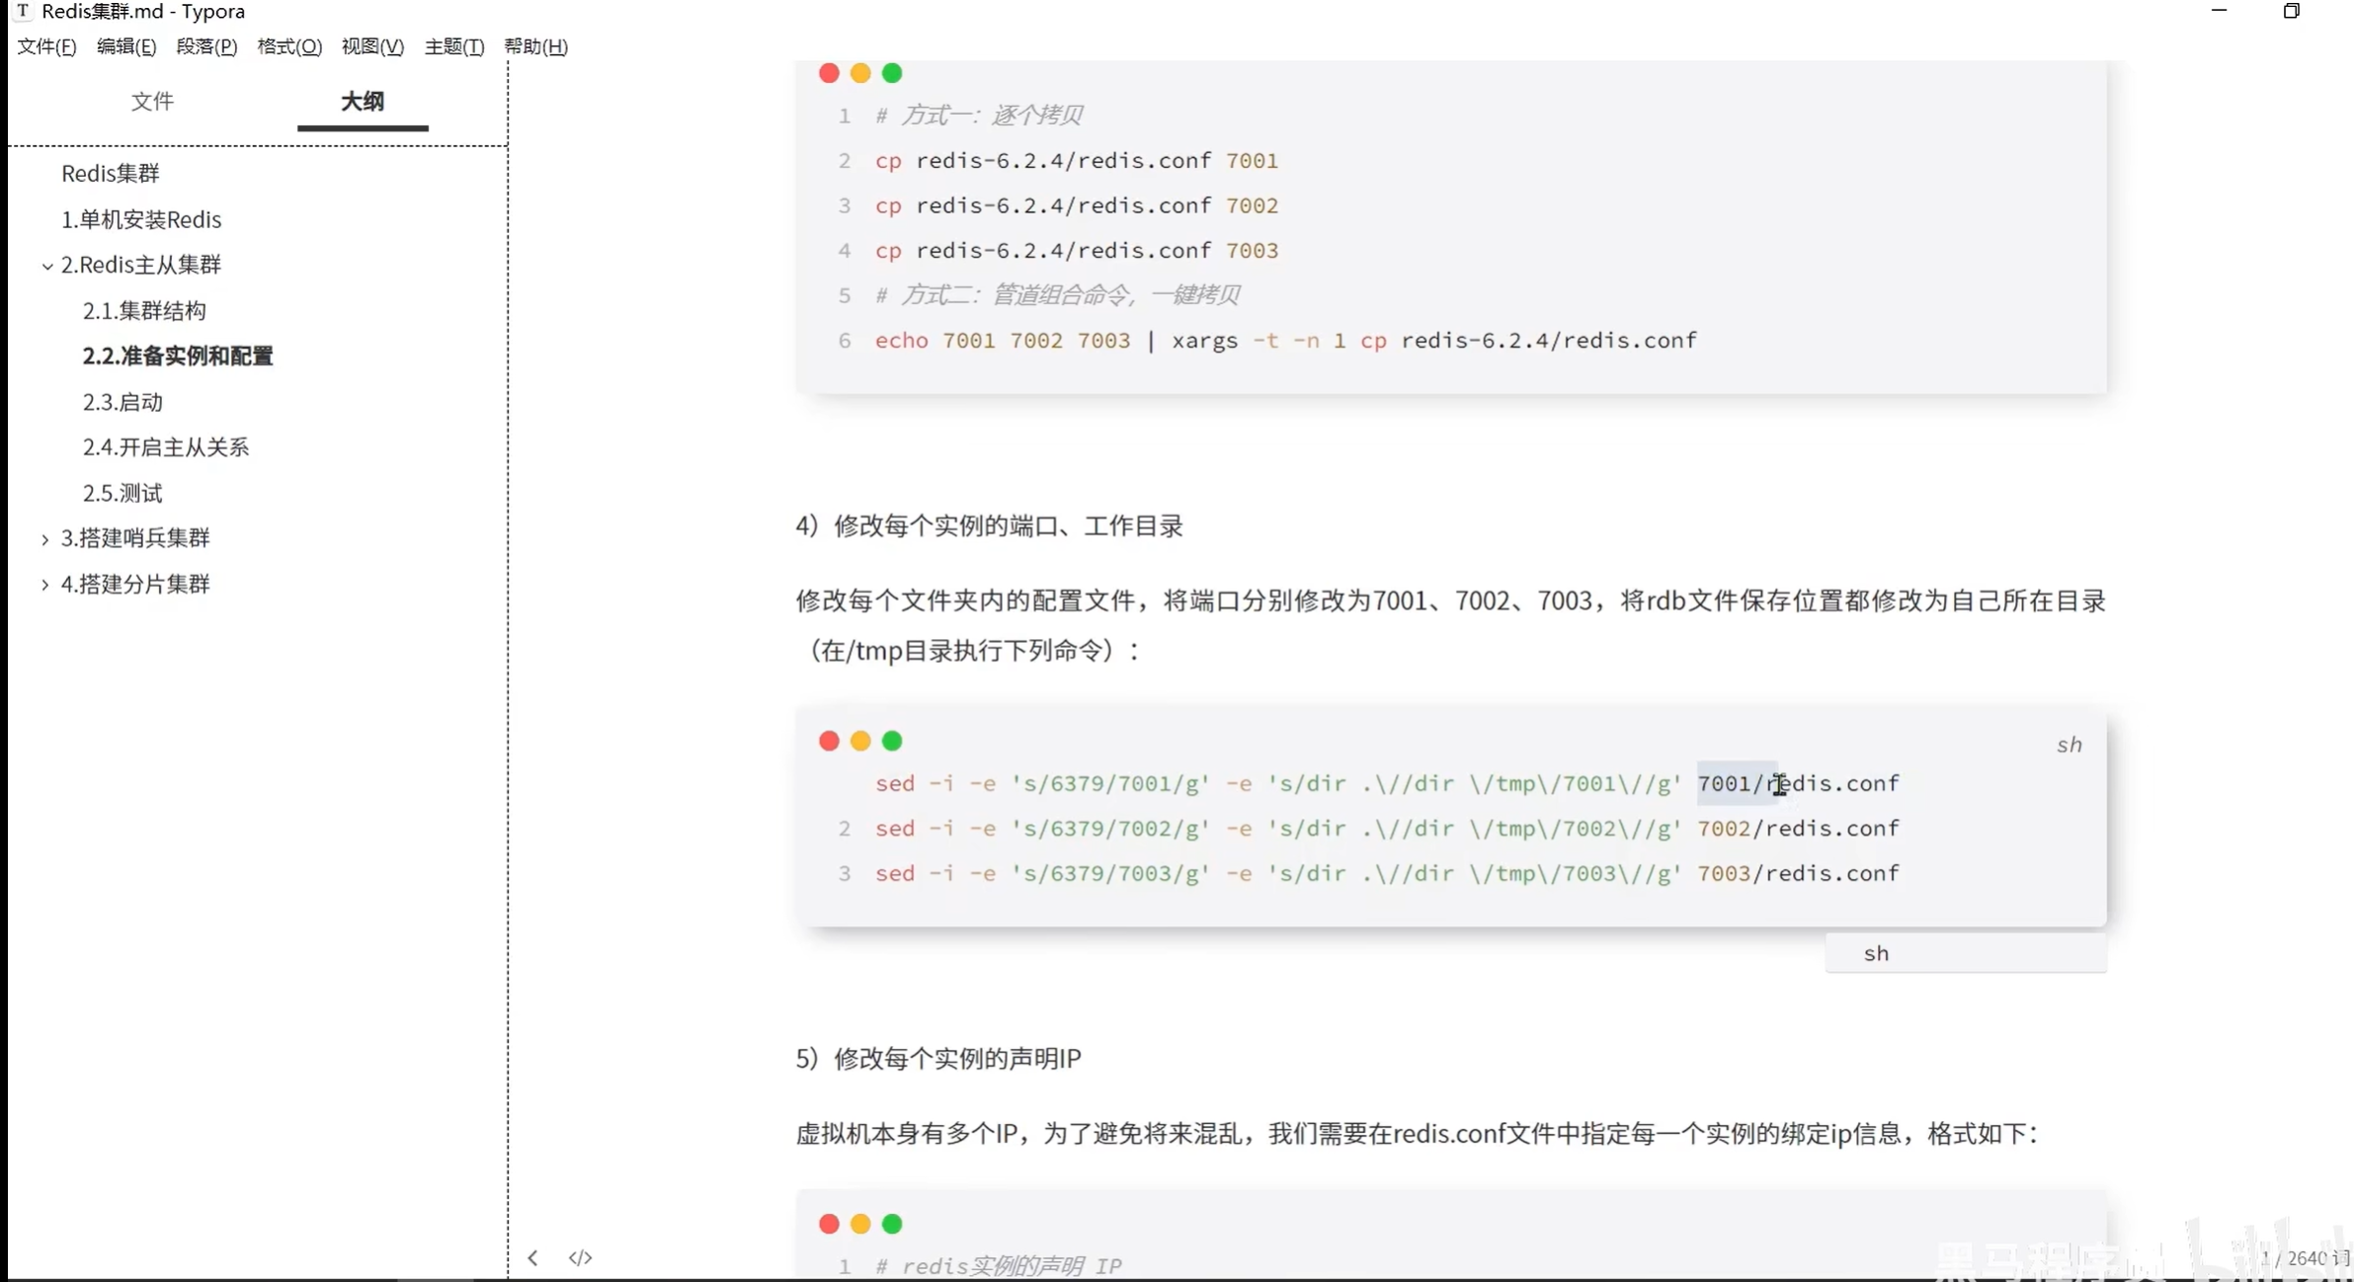The width and height of the screenshot is (2354, 1282).
Task: Toggle source code mode icon
Action: (x=580, y=1257)
